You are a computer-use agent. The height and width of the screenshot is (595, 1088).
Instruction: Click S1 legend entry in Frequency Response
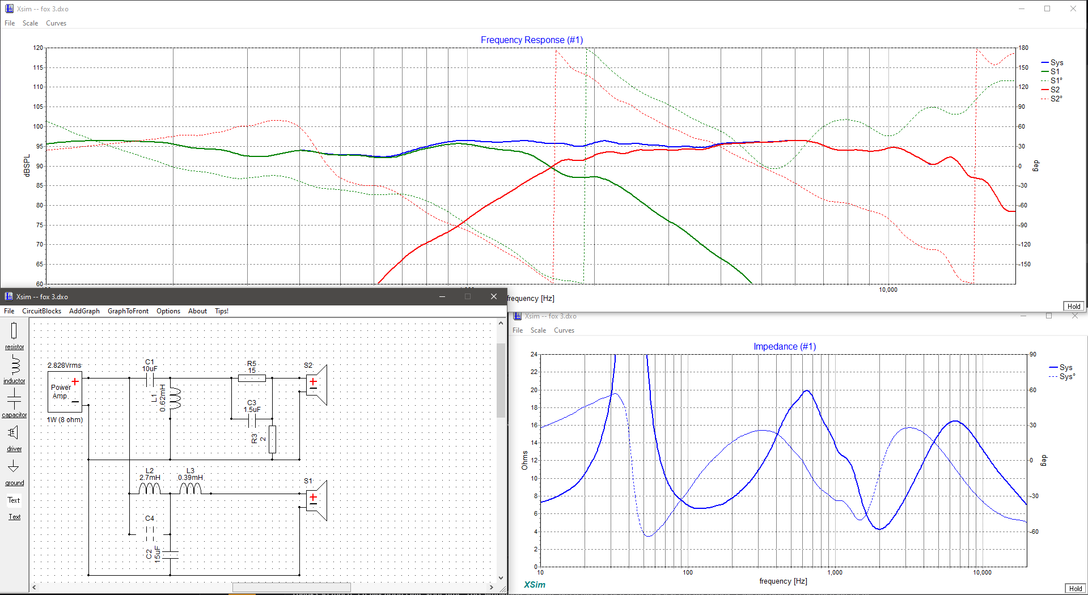[1051, 71]
